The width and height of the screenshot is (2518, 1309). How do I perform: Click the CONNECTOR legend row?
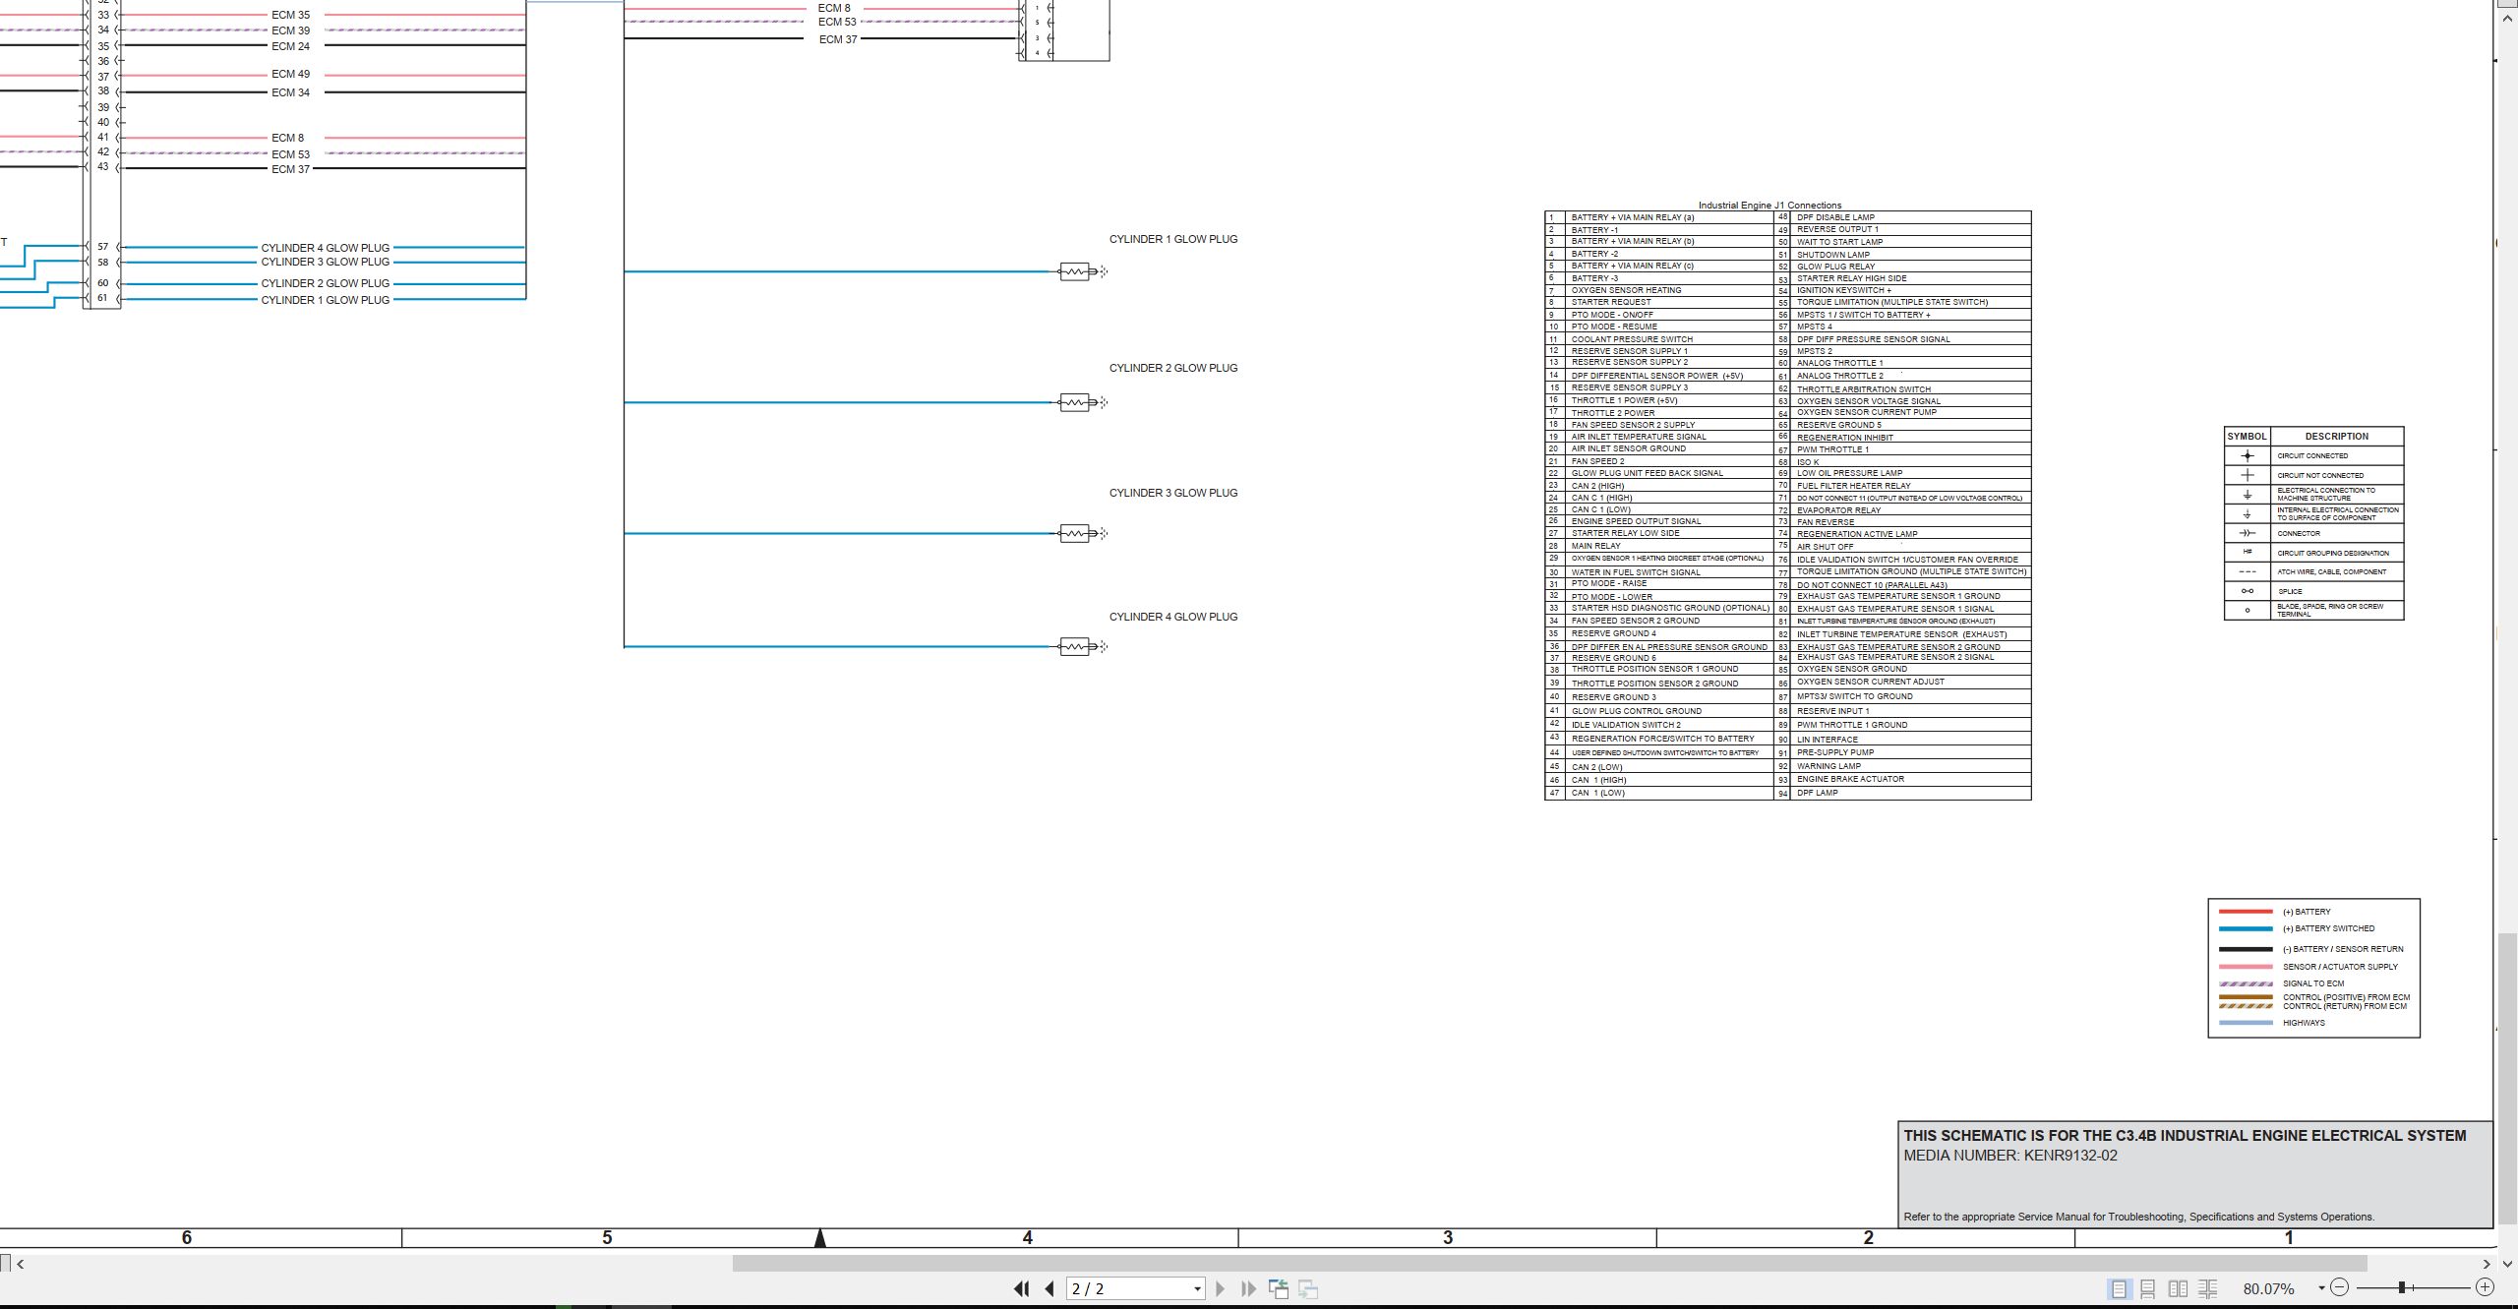[x=2313, y=533]
